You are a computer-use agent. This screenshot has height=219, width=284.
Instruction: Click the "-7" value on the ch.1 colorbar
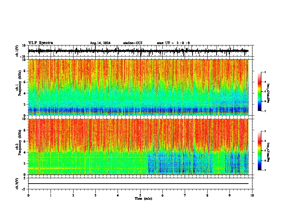point(264,111)
